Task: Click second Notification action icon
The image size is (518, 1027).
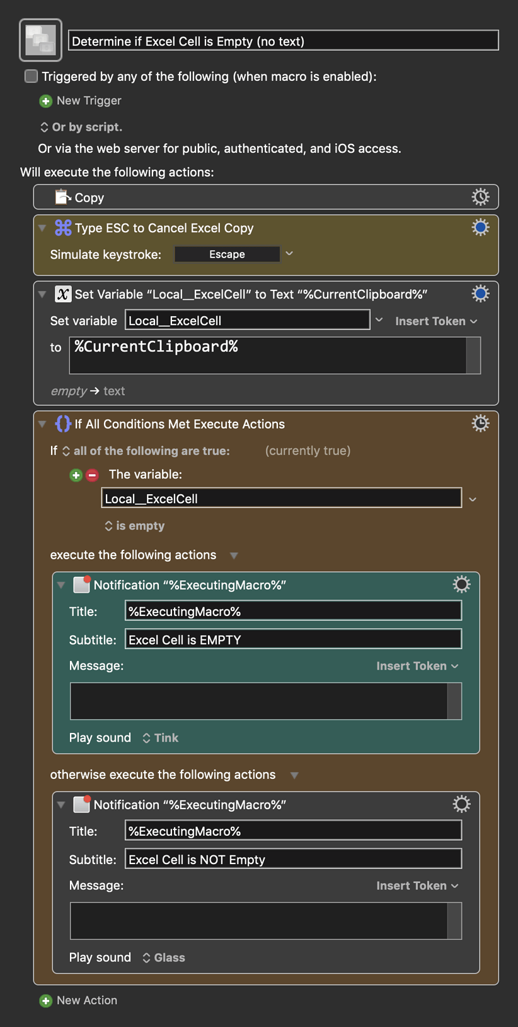Action: tap(82, 804)
